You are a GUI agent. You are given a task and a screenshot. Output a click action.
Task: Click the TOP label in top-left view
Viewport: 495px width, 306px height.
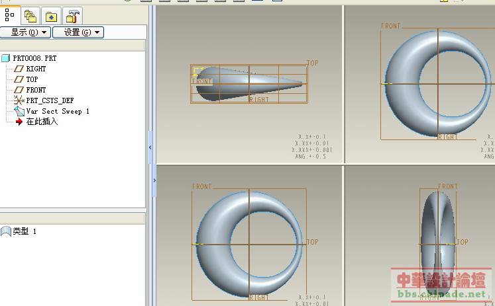point(313,63)
